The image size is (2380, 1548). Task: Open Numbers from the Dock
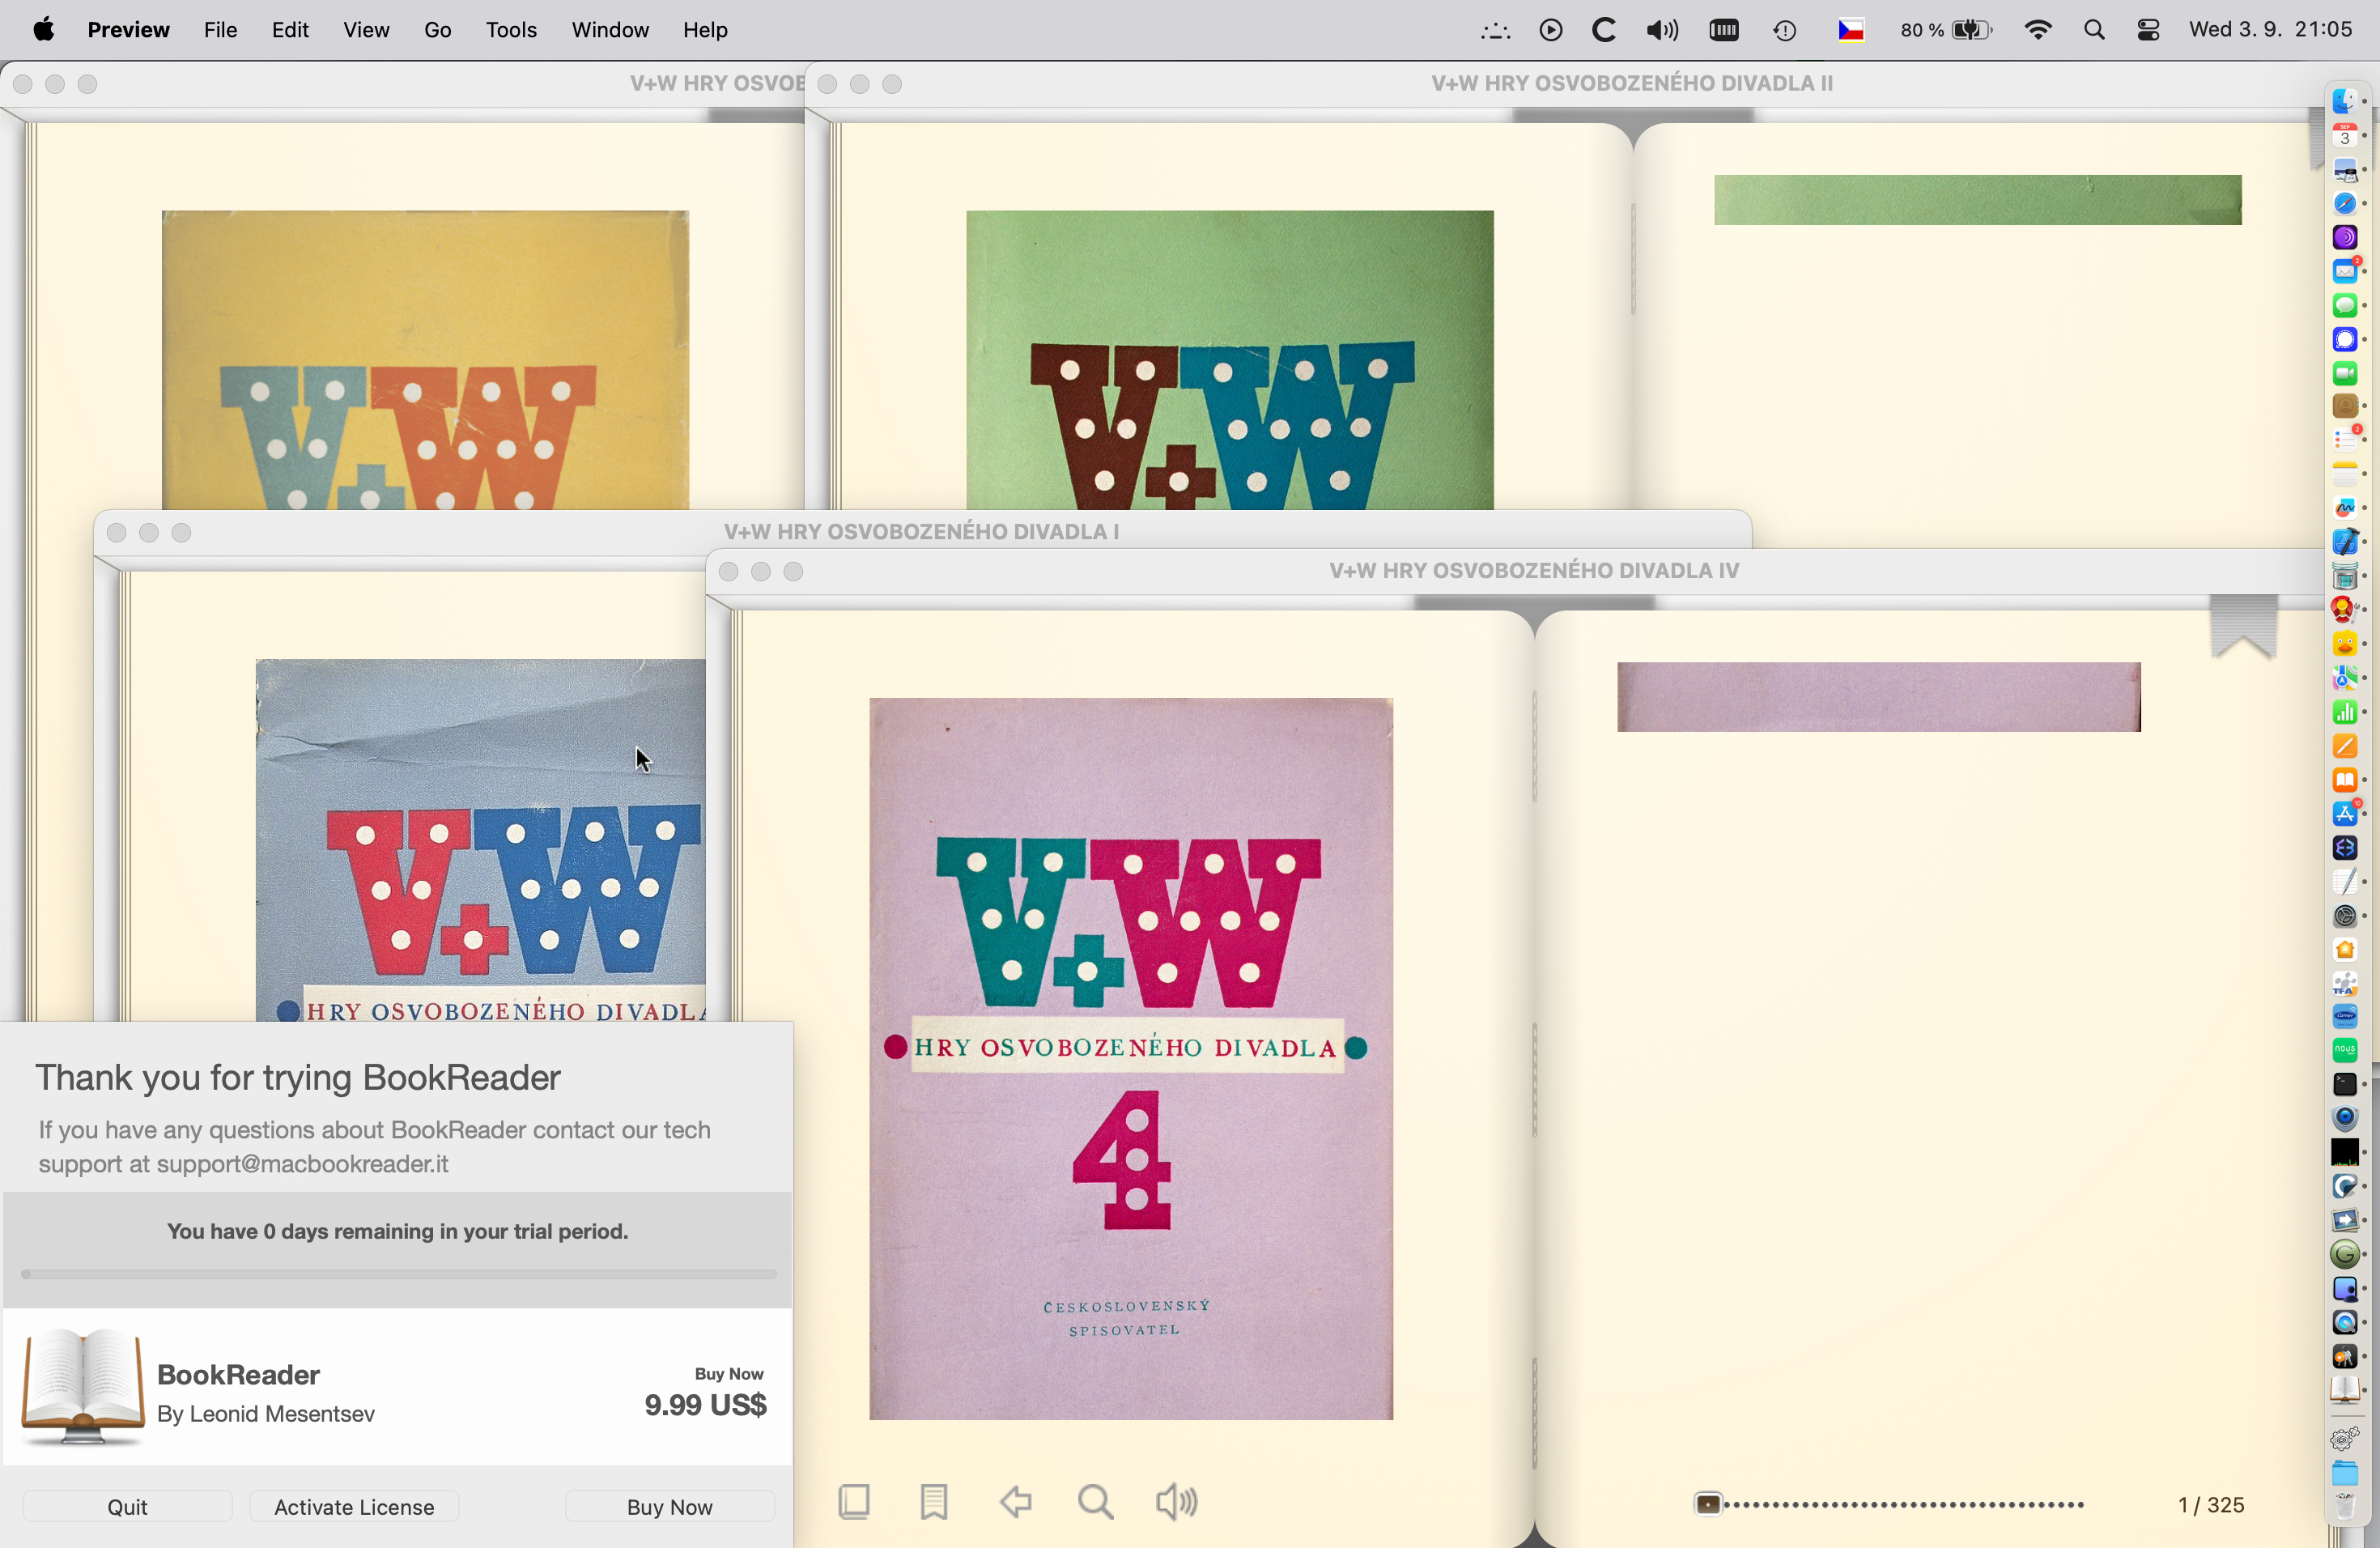[x=2345, y=712]
